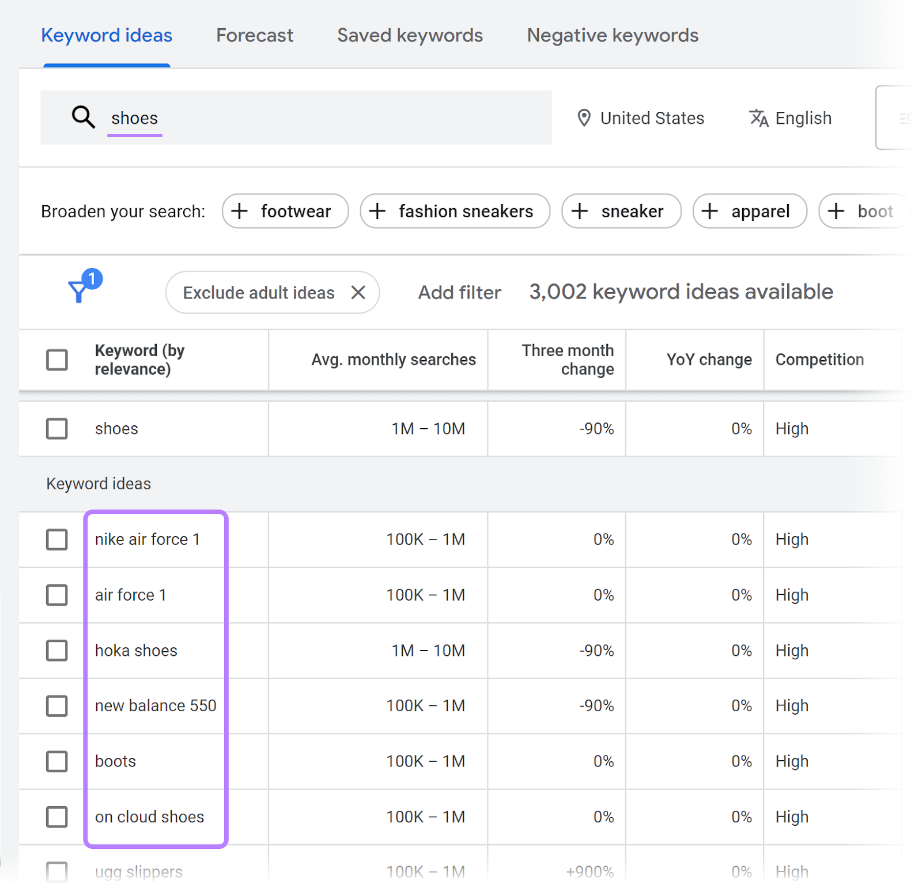Click the language translate icon next to English

click(758, 118)
